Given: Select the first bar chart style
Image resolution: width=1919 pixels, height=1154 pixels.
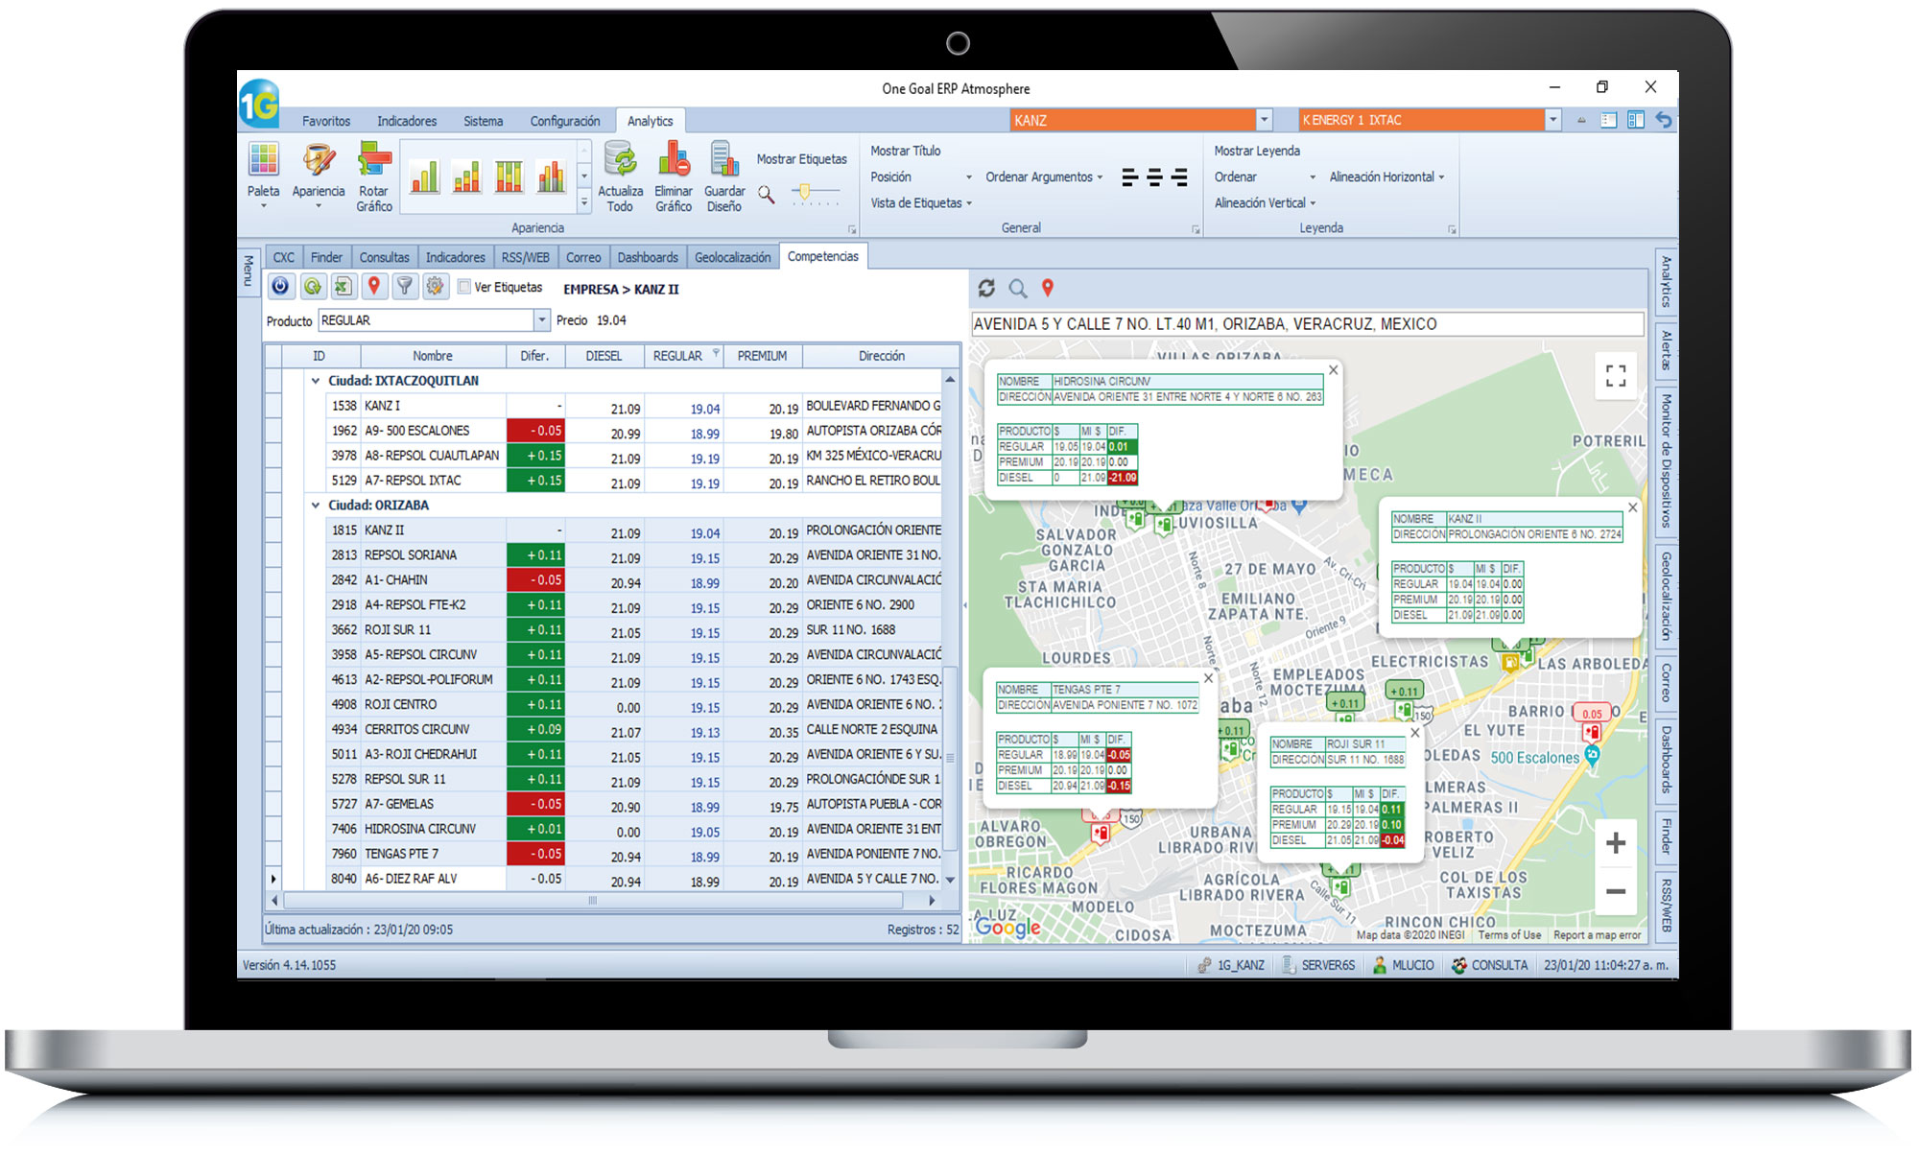Looking at the screenshot, I should pyautogui.click(x=425, y=176).
